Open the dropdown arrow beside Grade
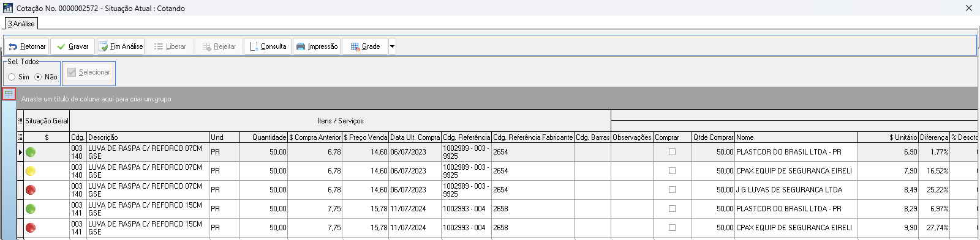The image size is (980, 240). (392, 46)
